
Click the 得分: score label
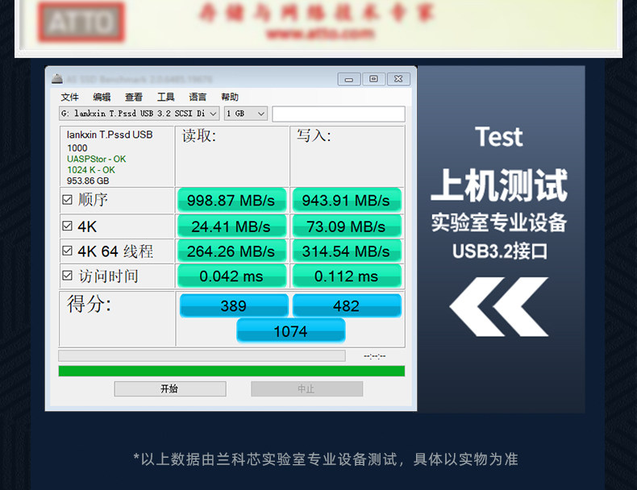89,304
